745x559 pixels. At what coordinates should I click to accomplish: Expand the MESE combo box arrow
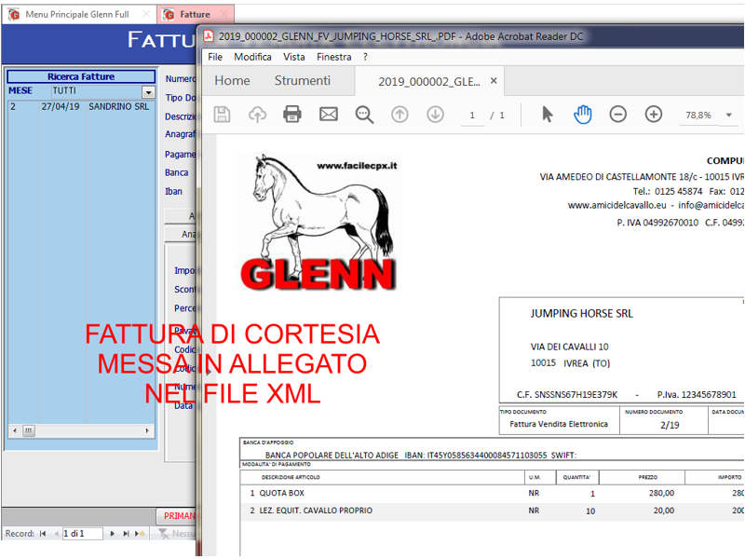[148, 91]
